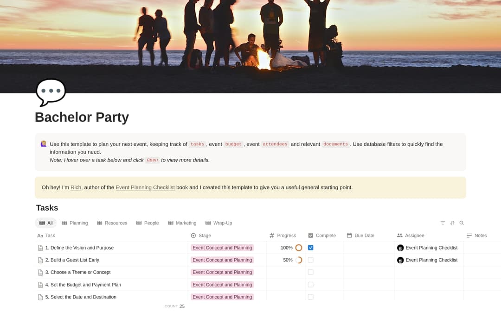Click the 'attendees' code tag in callout
Screen dimensions: 501x312
275,144
